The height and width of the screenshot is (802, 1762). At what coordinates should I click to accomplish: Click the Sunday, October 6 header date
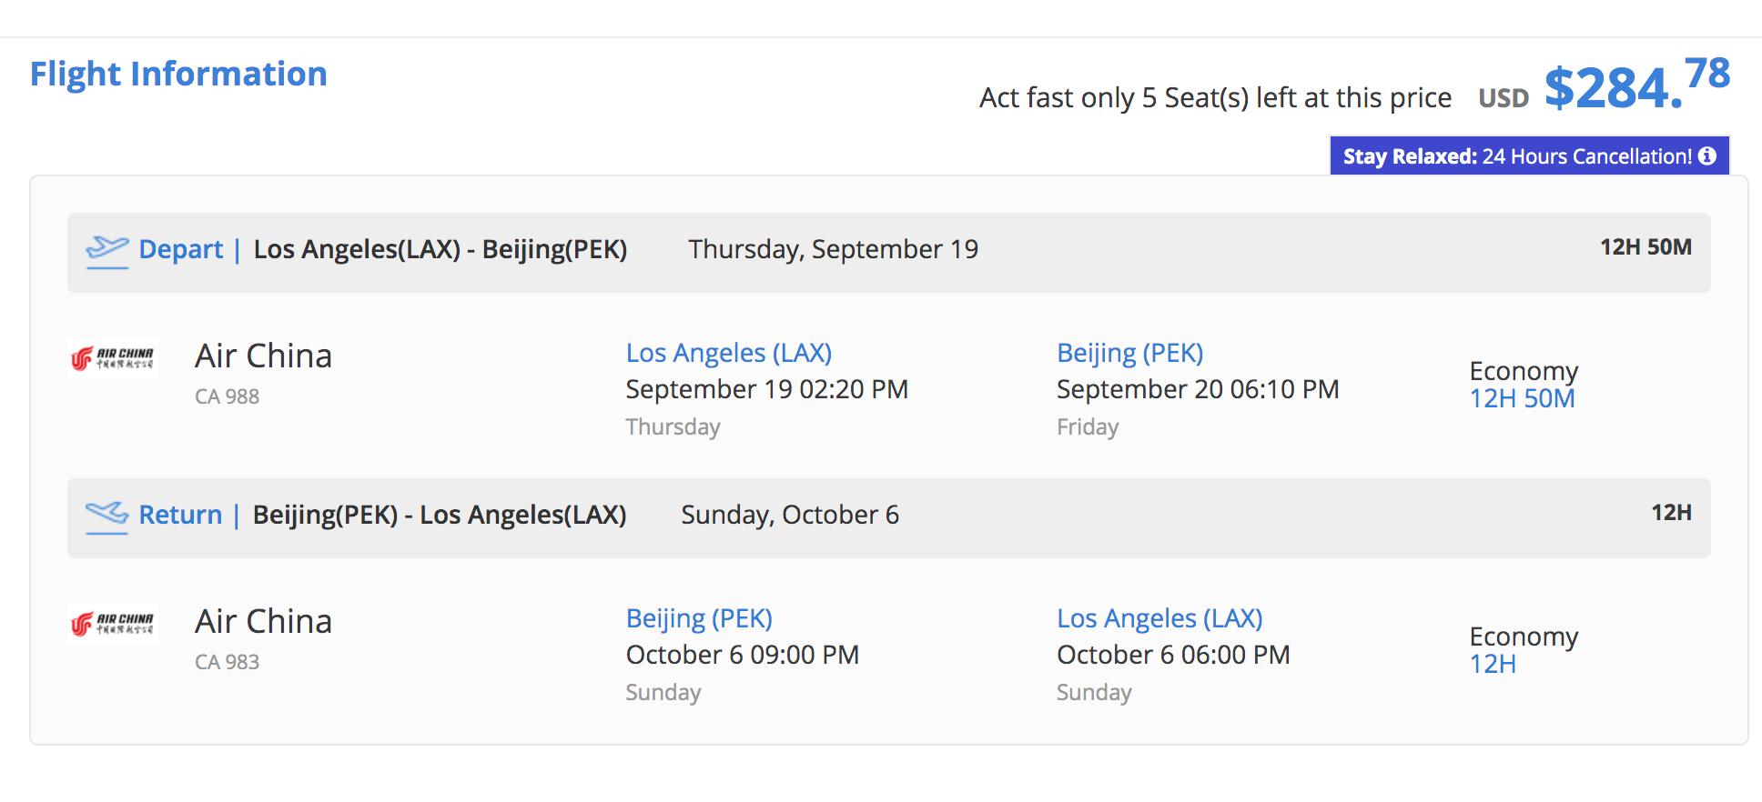click(x=789, y=515)
